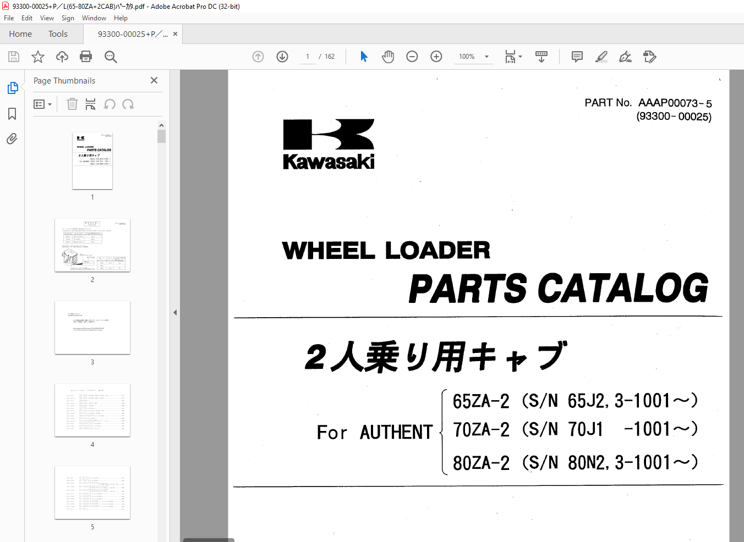
Task: Open the thumbnails options dropdown menu
Action: 42,104
